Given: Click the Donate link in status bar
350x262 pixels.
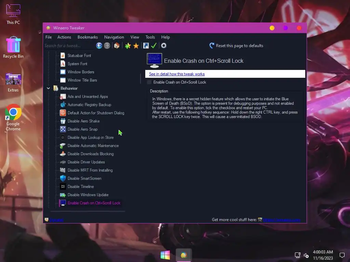Looking at the screenshot, I should pyautogui.click(x=56, y=220).
